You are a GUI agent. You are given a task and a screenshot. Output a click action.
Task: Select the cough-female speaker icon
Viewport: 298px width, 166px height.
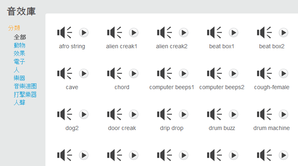pos(264,73)
